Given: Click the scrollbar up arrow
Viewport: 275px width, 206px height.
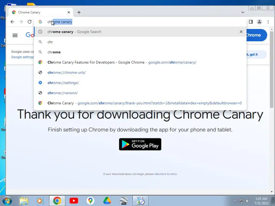Looking at the screenshot, I should click(x=272, y=29).
